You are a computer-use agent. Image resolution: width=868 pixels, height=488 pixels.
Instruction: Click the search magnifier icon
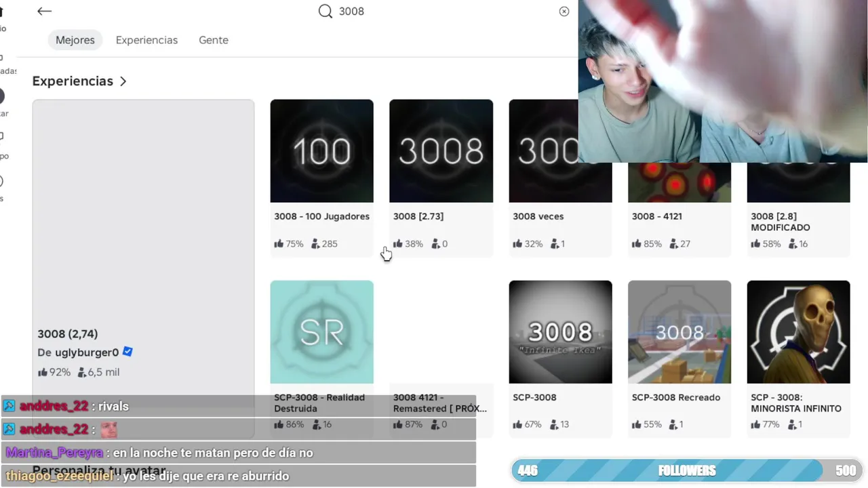coord(325,11)
